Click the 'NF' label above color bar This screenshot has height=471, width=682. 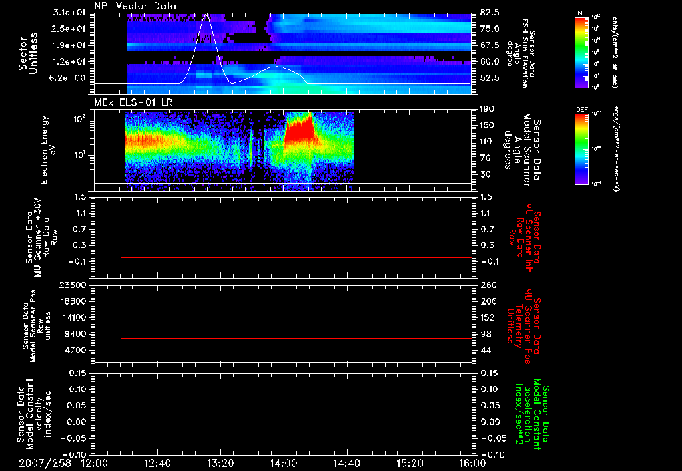point(581,13)
